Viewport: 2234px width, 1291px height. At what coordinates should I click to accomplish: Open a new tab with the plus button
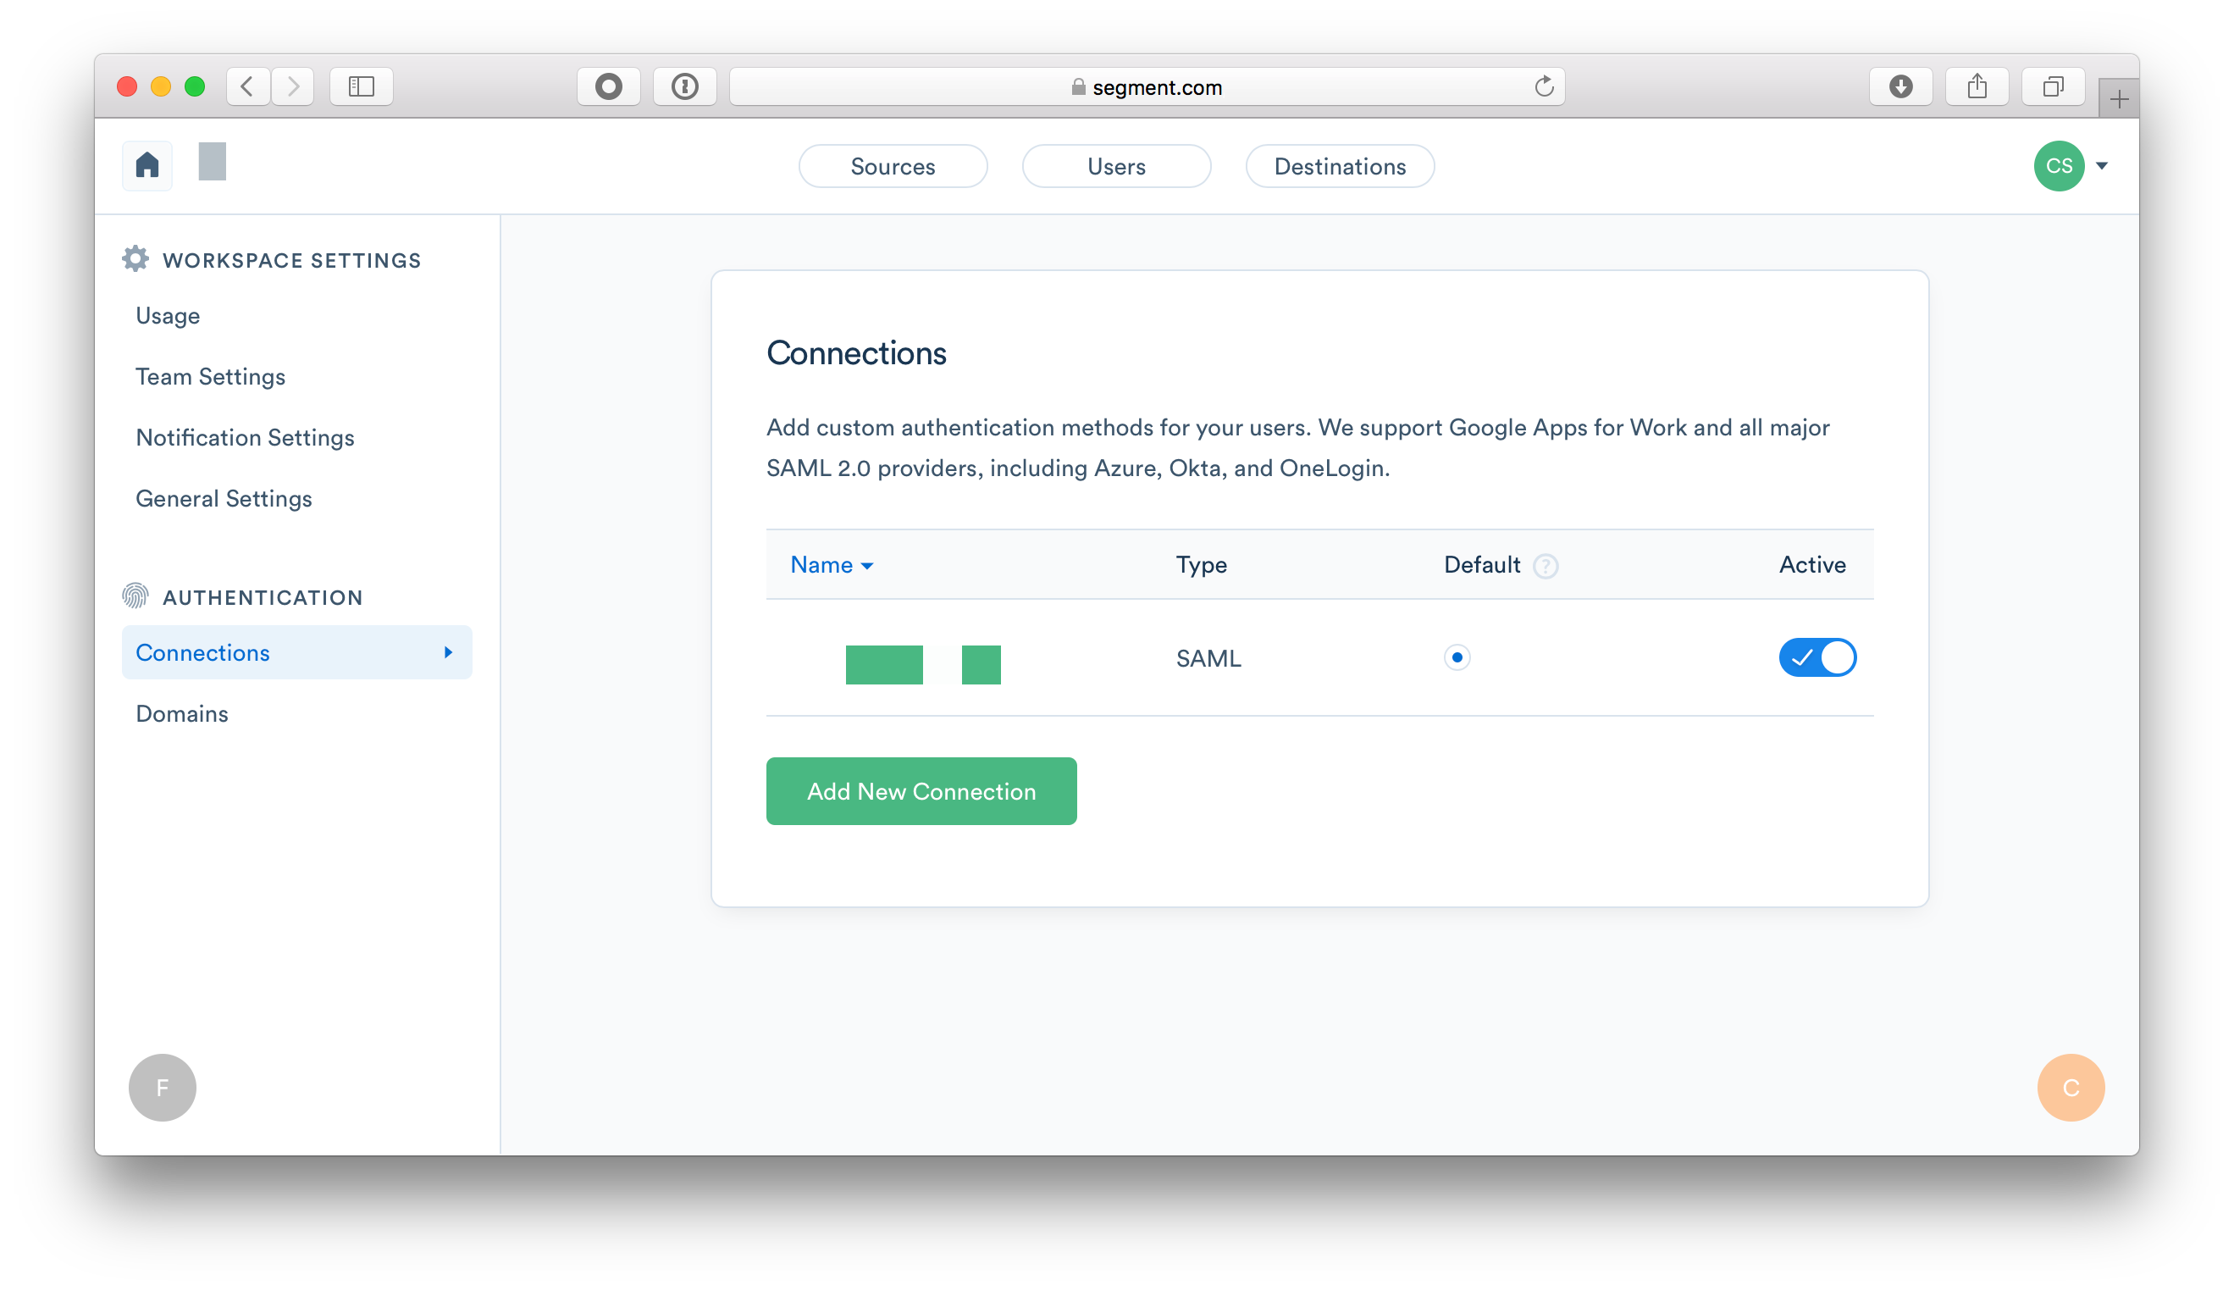pyautogui.click(x=2119, y=98)
